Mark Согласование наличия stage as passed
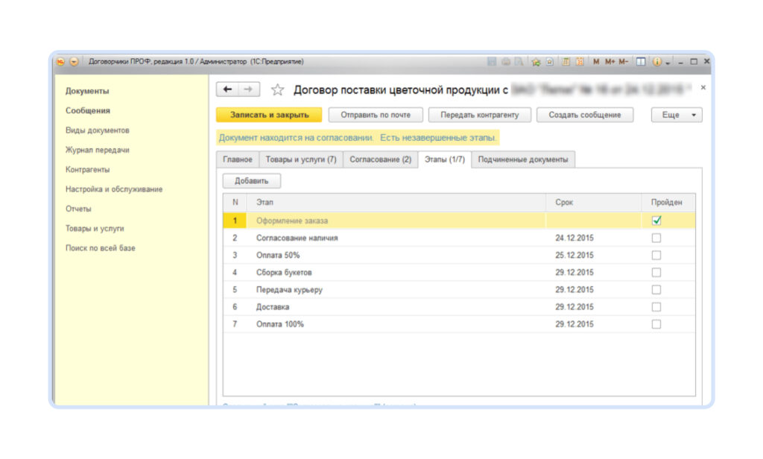Viewport: 763px width, 459px height. click(x=656, y=238)
